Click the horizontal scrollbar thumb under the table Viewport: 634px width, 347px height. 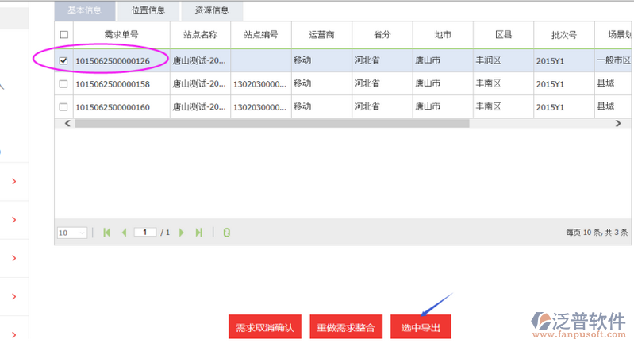point(270,124)
